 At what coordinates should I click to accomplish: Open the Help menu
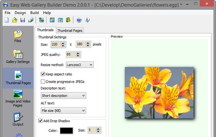[x=47, y=13]
